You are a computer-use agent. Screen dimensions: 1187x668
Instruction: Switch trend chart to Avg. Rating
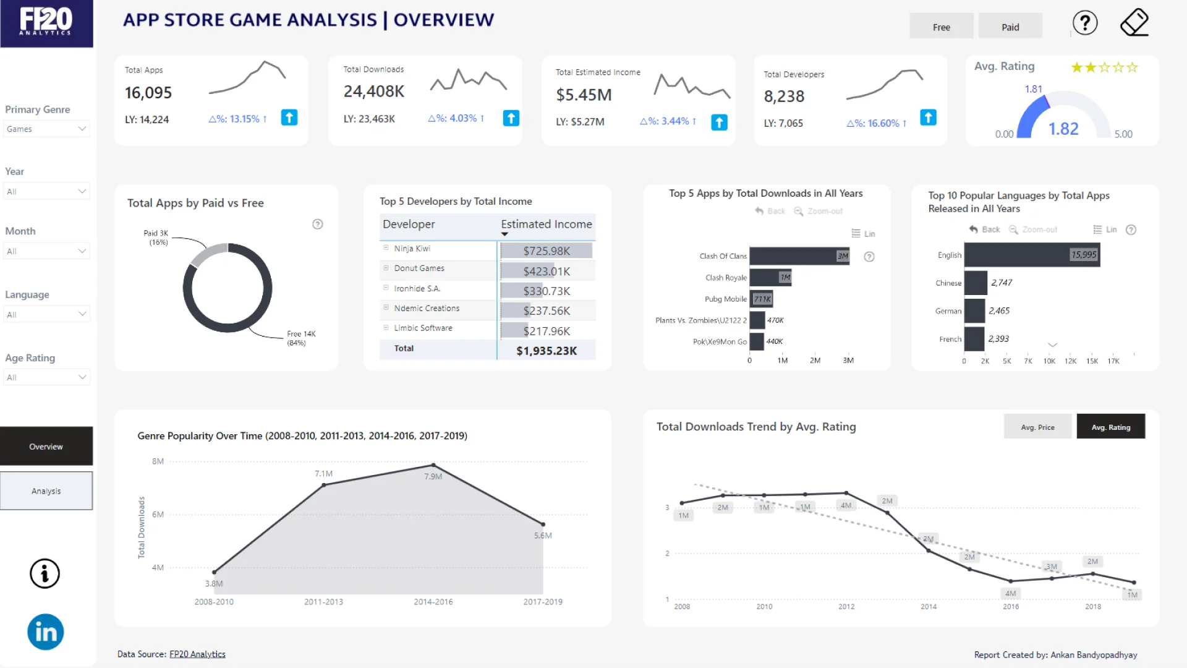(1110, 427)
